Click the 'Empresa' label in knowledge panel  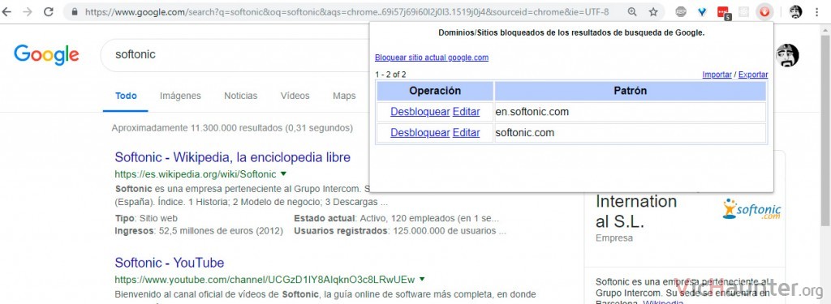click(x=614, y=238)
